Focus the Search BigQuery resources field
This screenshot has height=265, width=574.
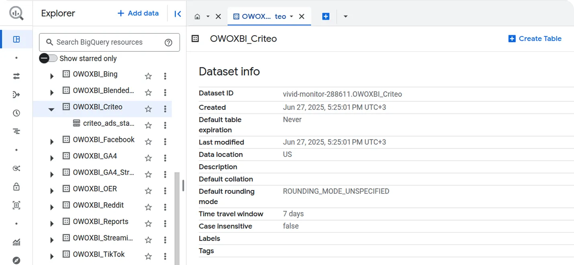point(109,42)
